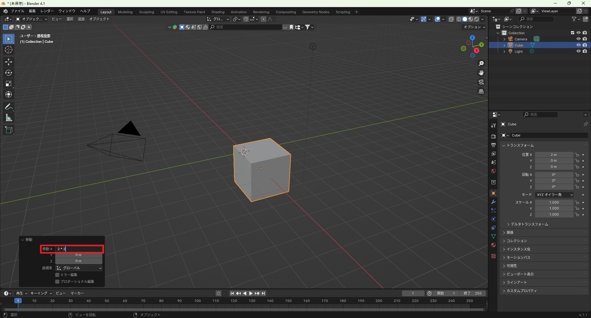Switch to the Sculpting workspace tab
Viewport: 591px width, 318px height.
pyautogui.click(x=146, y=12)
